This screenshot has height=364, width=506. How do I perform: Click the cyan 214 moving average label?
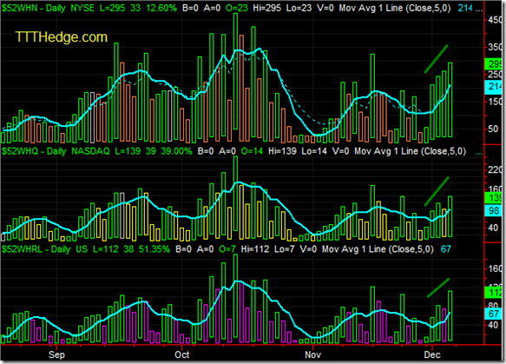[x=493, y=86]
